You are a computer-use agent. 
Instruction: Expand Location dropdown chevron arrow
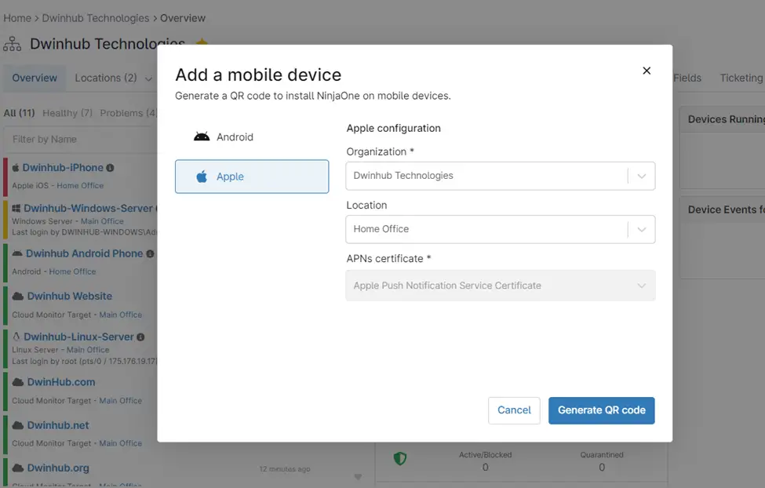642,229
